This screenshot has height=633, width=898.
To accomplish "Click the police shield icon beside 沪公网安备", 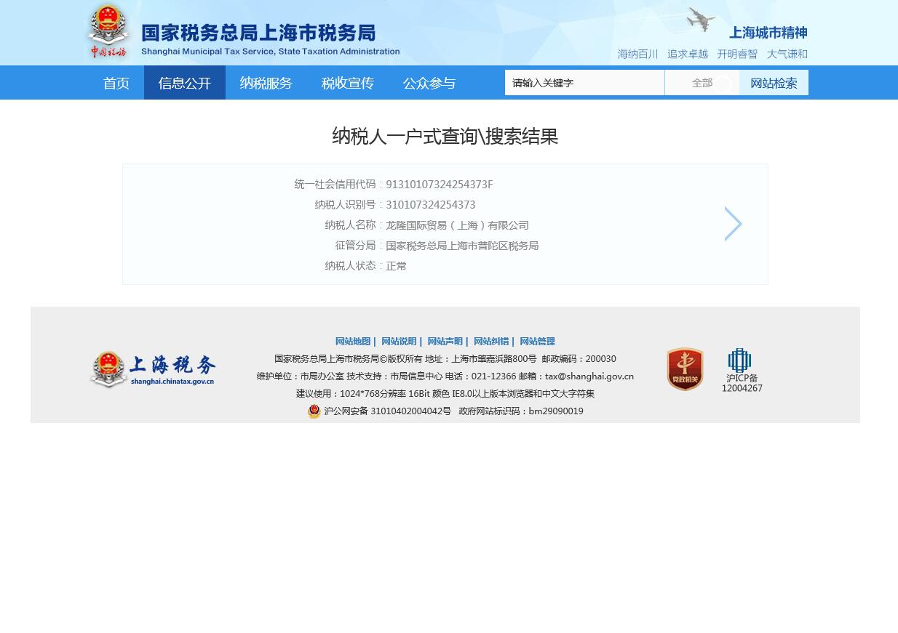I will tap(314, 411).
